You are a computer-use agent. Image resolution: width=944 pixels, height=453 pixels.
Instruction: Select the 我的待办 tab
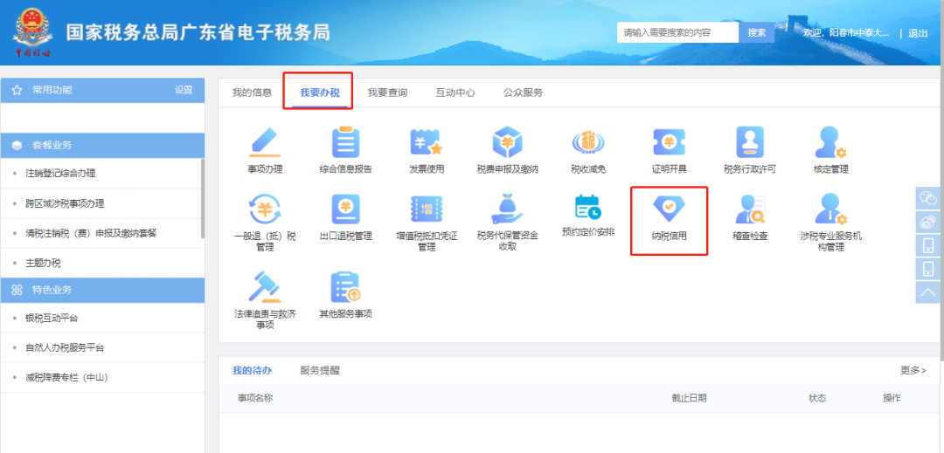pyautogui.click(x=252, y=370)
